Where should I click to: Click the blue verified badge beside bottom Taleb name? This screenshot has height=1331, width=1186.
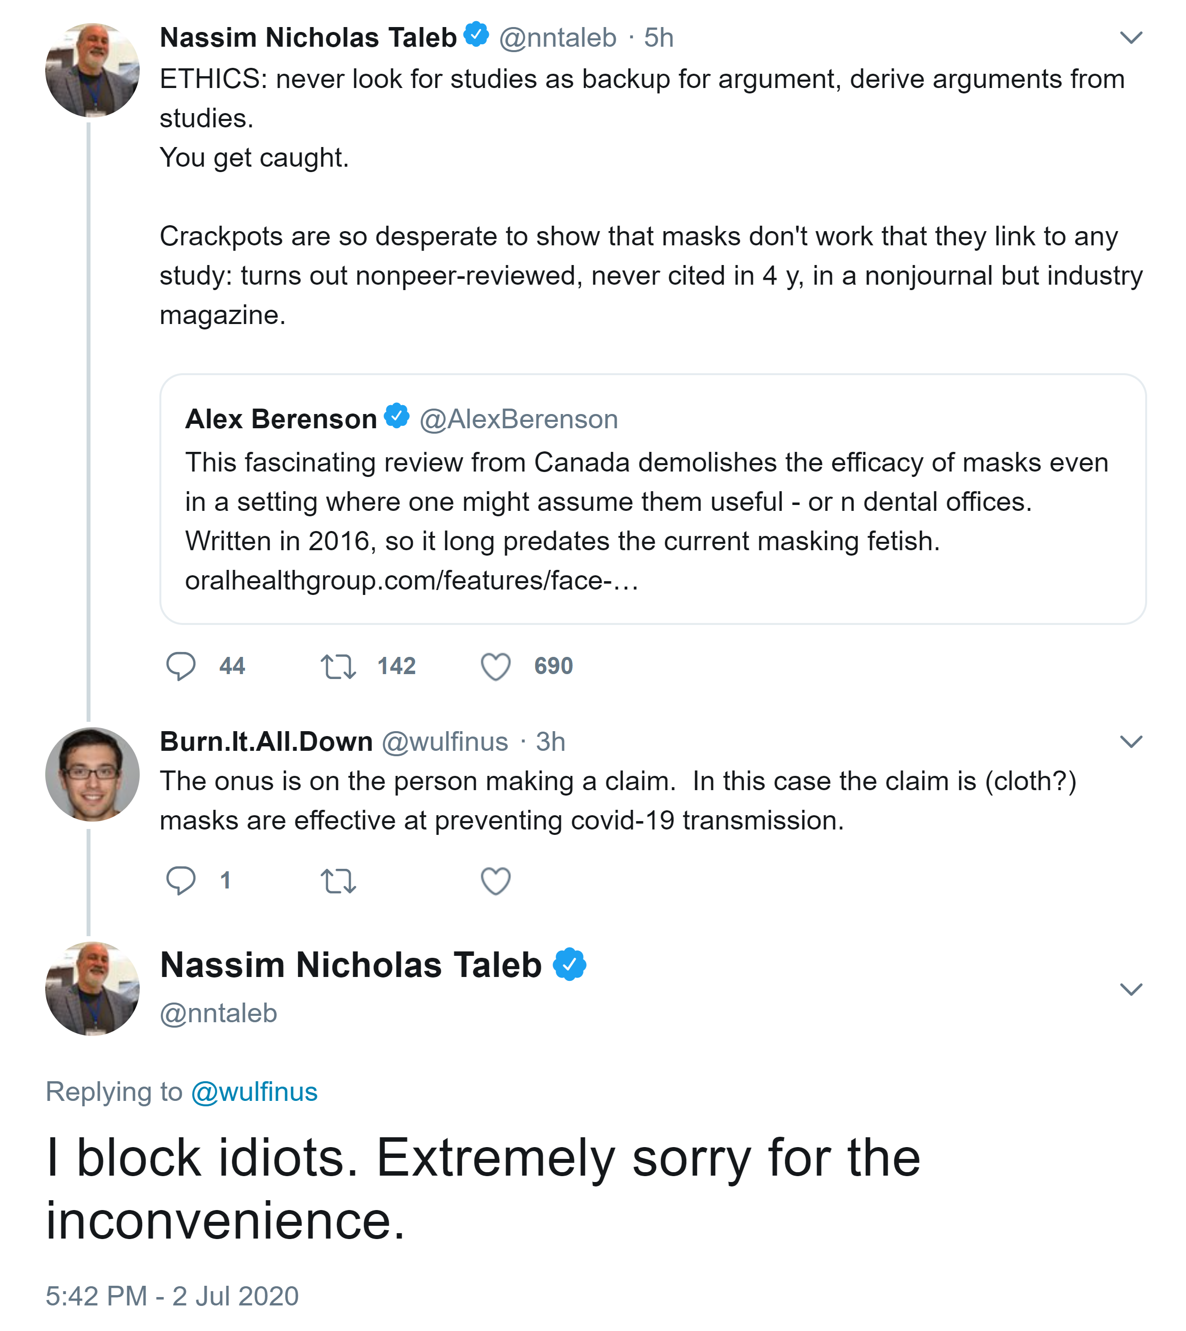coord(570,964)
